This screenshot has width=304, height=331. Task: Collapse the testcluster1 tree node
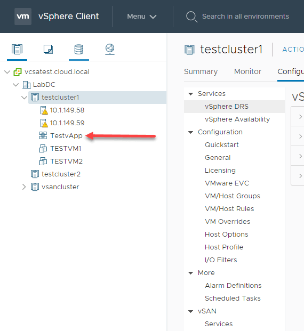25,98
